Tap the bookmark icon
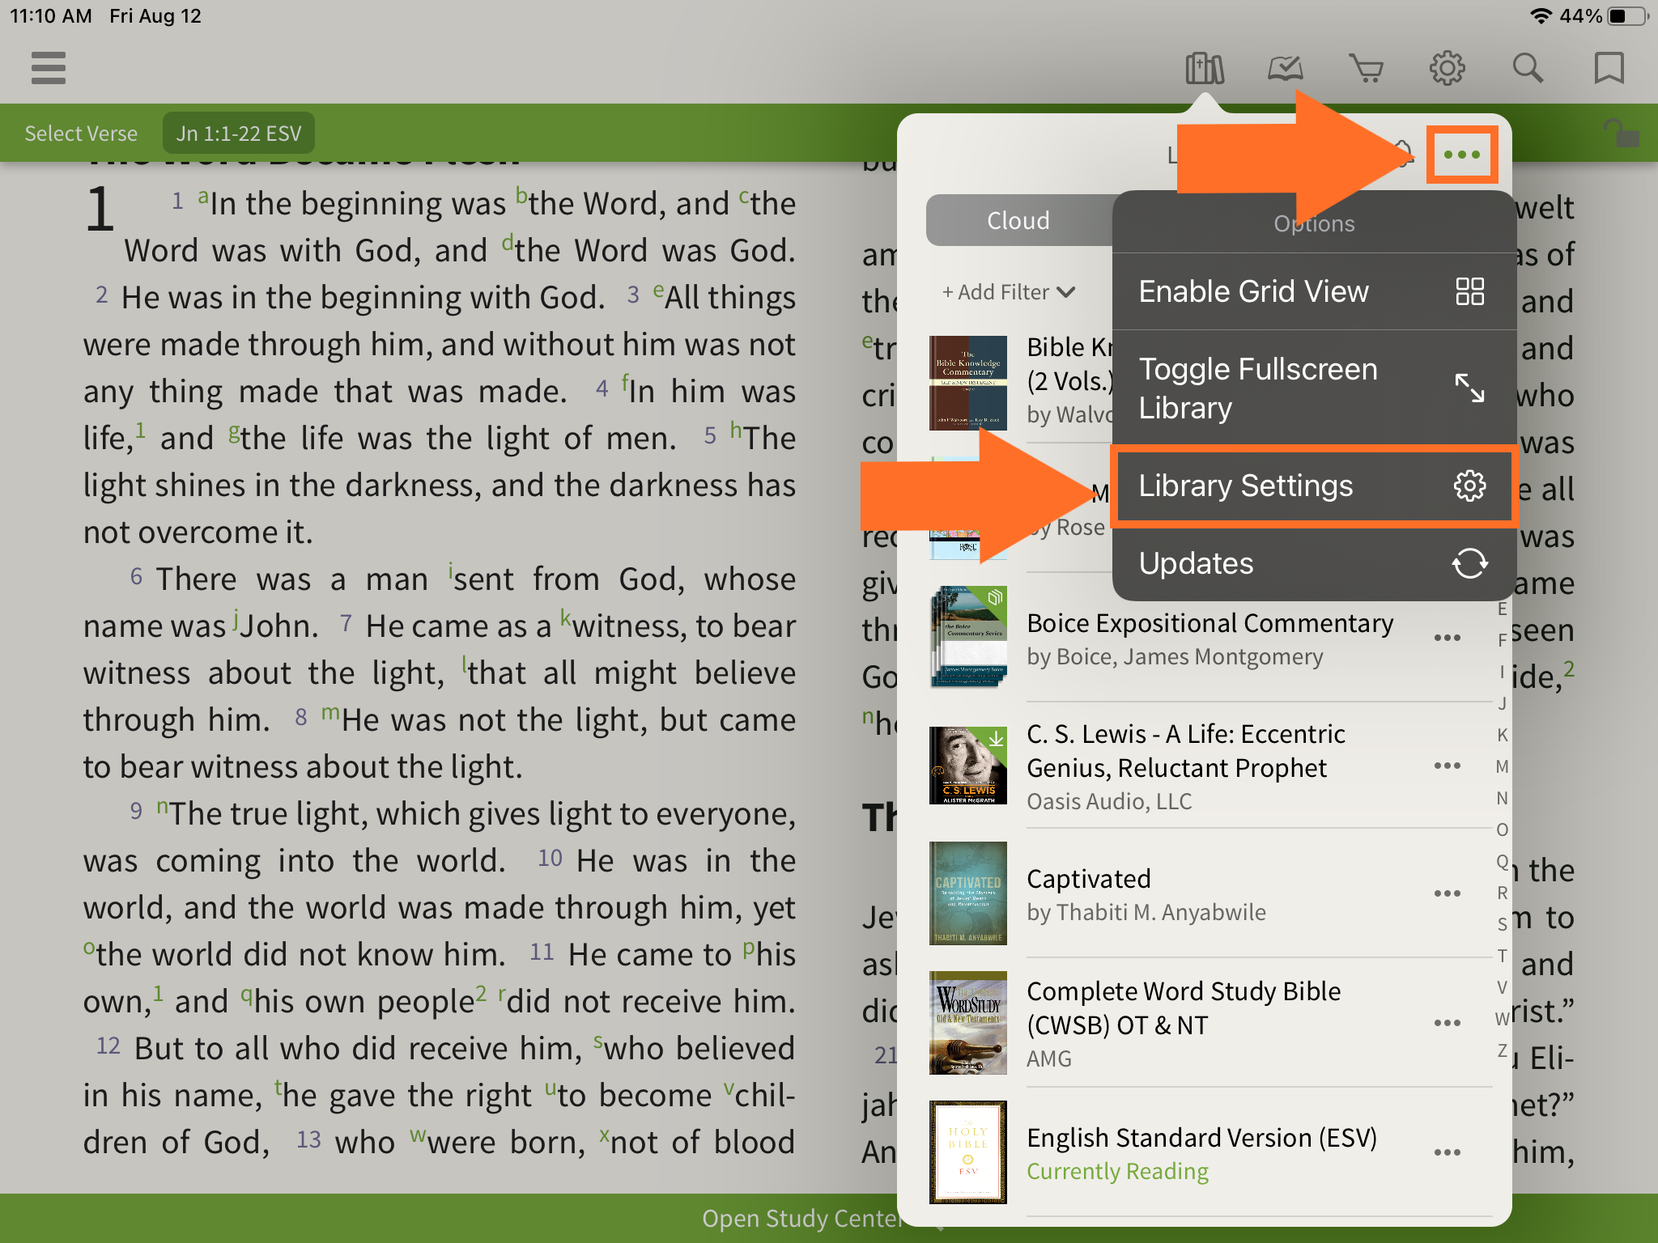The height and width of the screenshot is (1243, 1658). 1609,69
